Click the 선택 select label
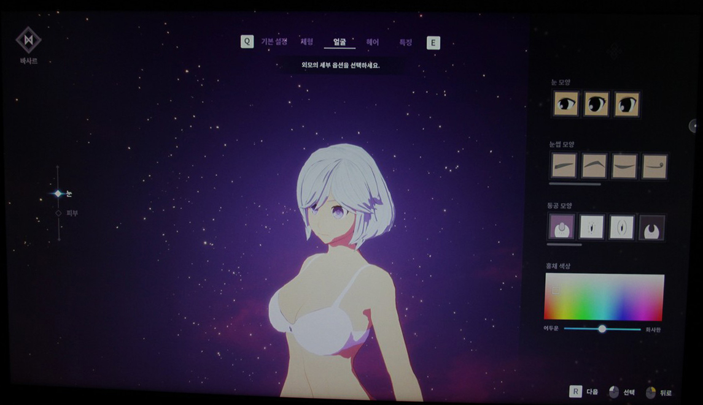Screen dimensions: 703x405 click(629, 393)
